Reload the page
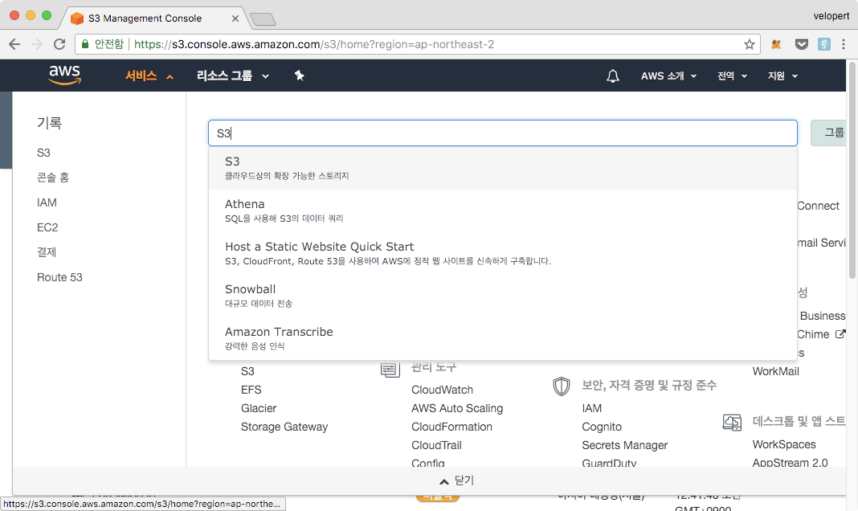This screenshot has width=858, height=511. click(59, 44)
